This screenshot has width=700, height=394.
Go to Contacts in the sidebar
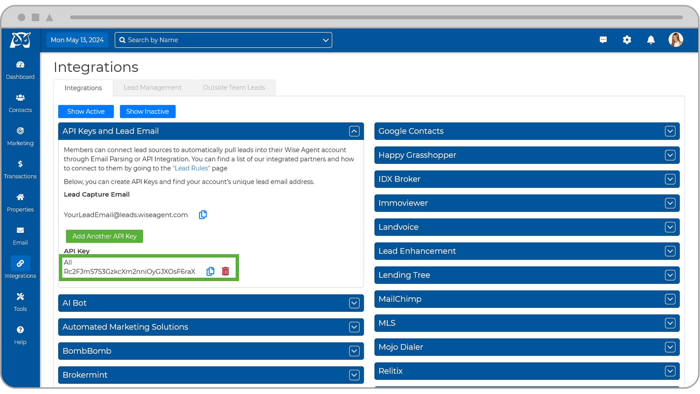tap(20, 103)
